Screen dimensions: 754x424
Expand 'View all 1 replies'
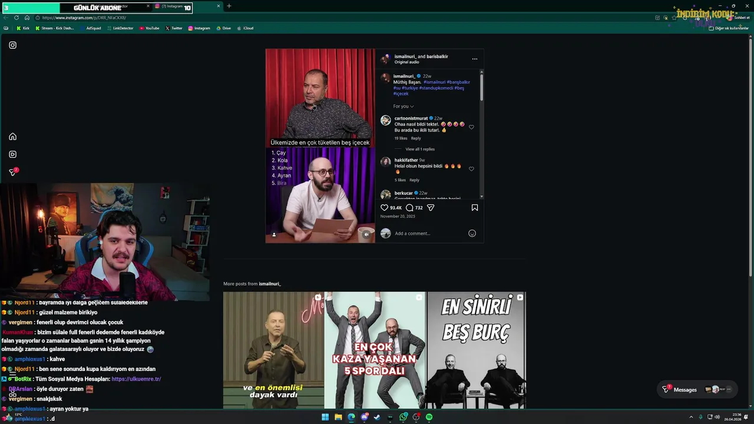point(420,149)
